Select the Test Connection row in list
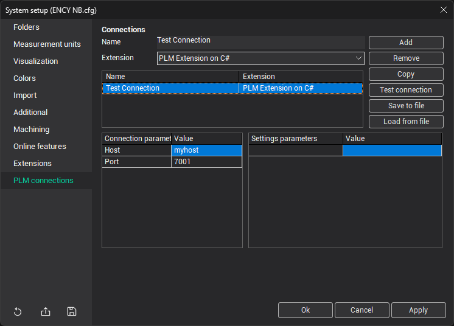This screenshot has height=326, width=454. (170, 88)
